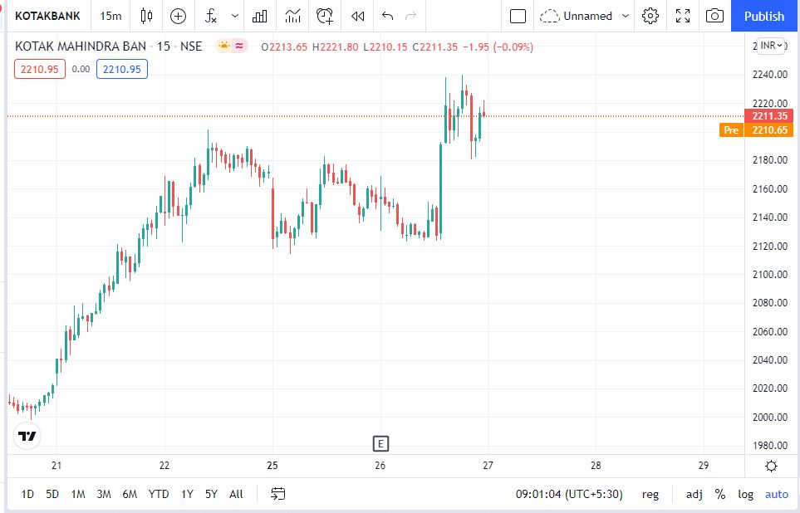Open the fx indicators menu
The height and width of the screenshot is (513, 800).
point(211,16)
